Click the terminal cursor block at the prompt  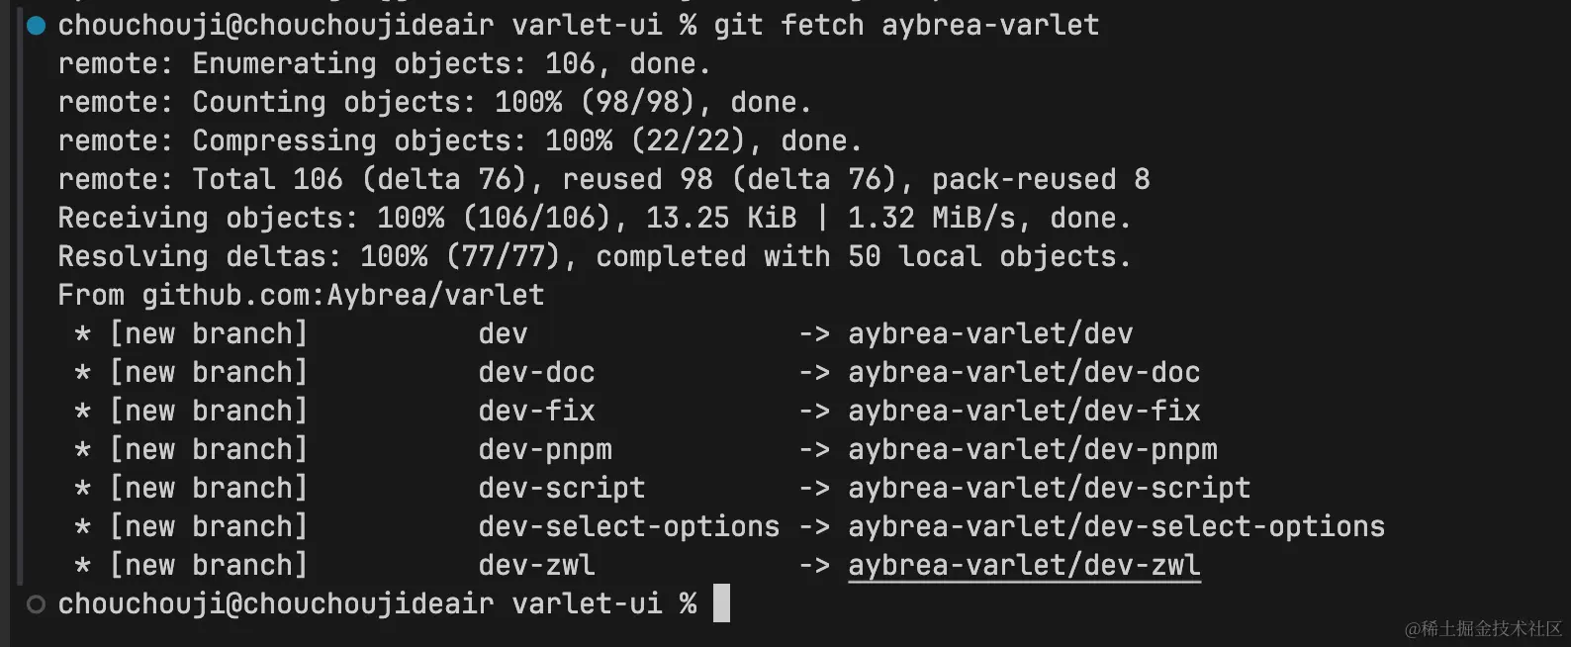point(721,603)
